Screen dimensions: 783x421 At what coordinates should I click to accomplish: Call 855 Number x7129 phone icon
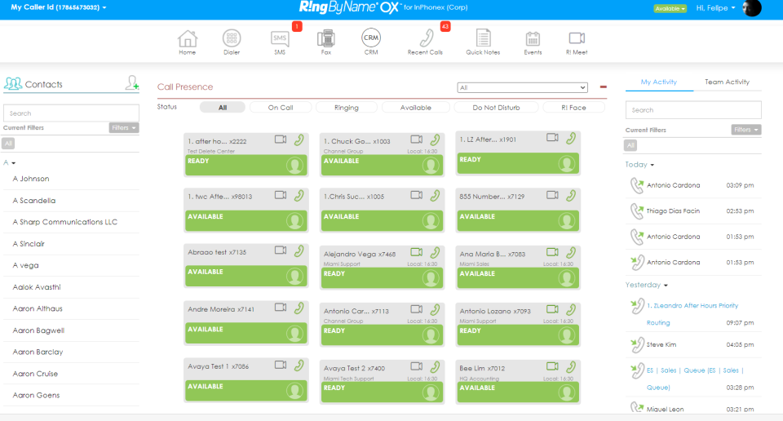point(571,195)
